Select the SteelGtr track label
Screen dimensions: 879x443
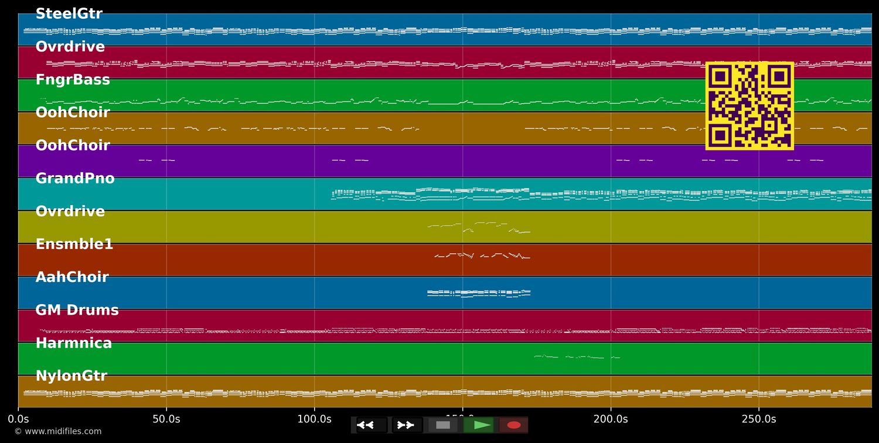click(x=69, y=14)
